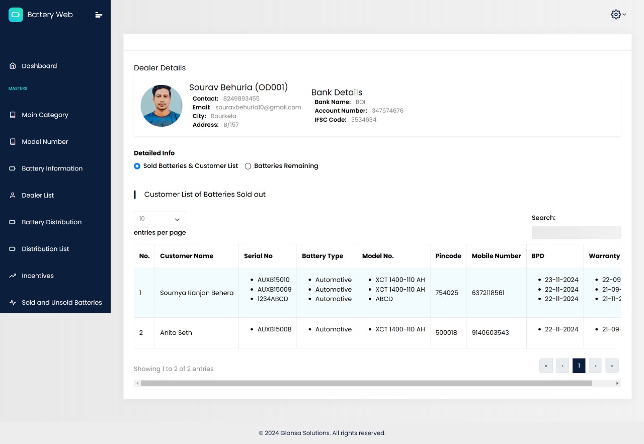Select Sold Batteries & Customer List radio
This screenshot has width=644, height=444.
(x=137, y=166)
